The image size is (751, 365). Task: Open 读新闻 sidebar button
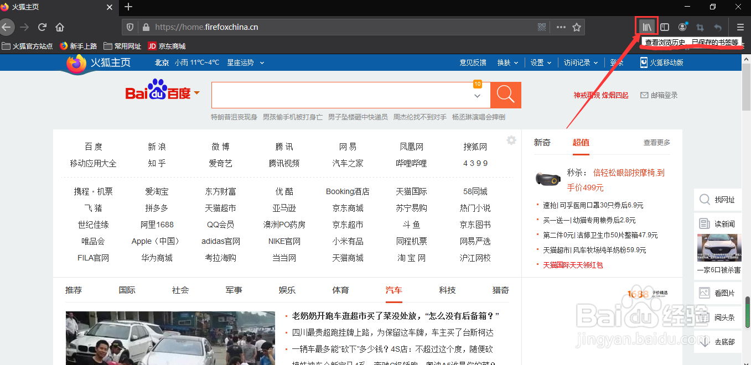click(x=718, y=223)
